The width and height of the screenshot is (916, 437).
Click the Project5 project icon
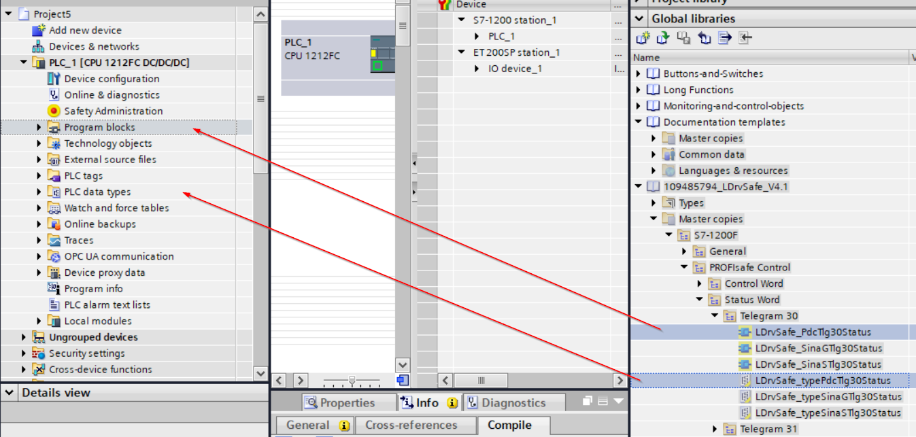point(24,14)
